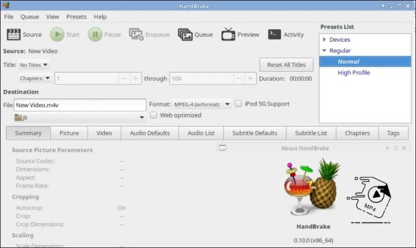Increase the start chapter value
The image size is (416, 248).
click(135, 79)
